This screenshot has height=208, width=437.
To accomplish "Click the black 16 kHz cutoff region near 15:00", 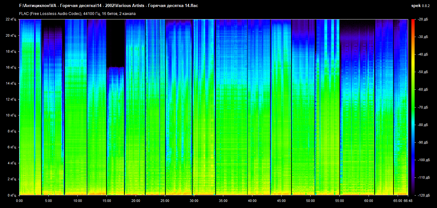I will pos(115,43).
